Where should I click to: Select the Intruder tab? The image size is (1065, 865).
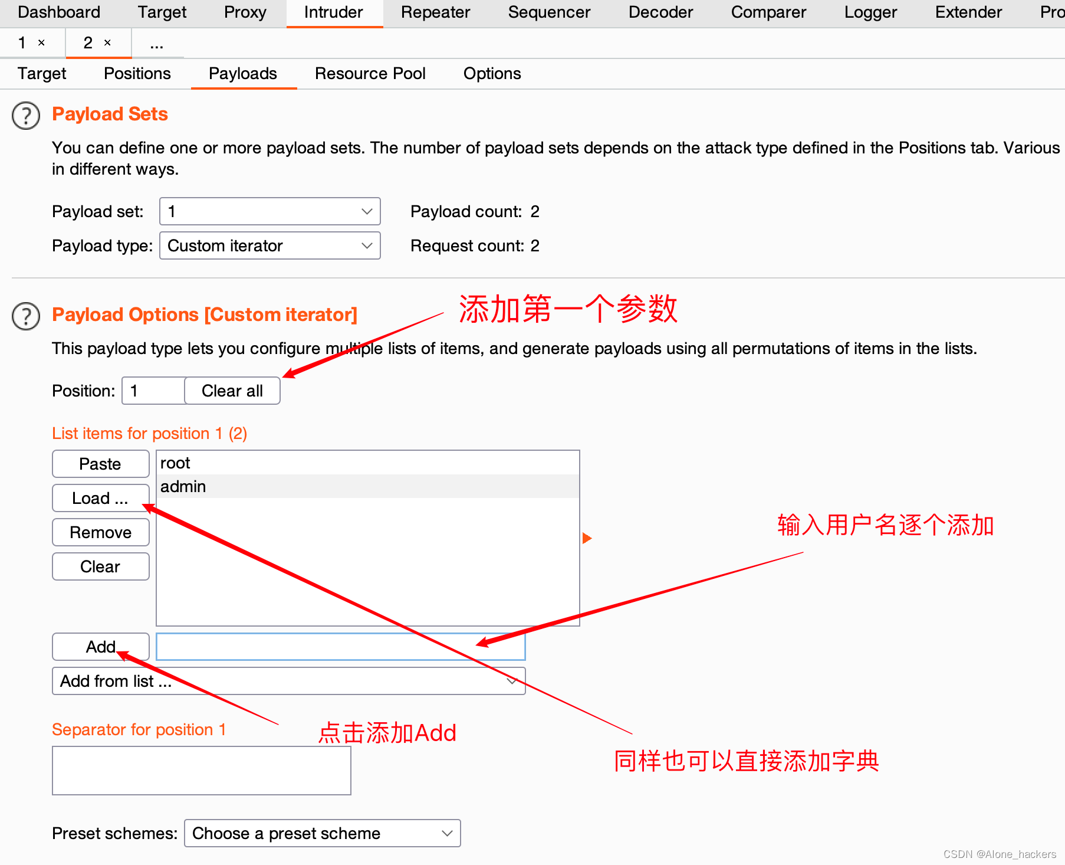(x=334, y=12)
